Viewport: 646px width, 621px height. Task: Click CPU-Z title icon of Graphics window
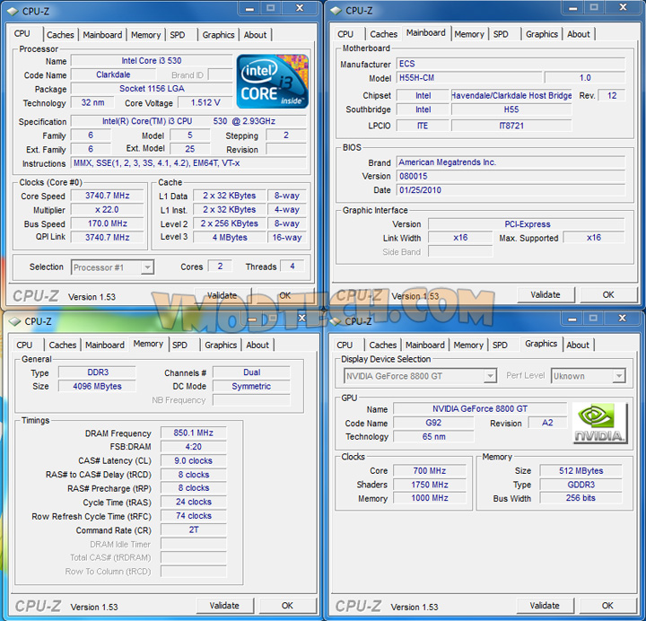click(x=336, y=321)
